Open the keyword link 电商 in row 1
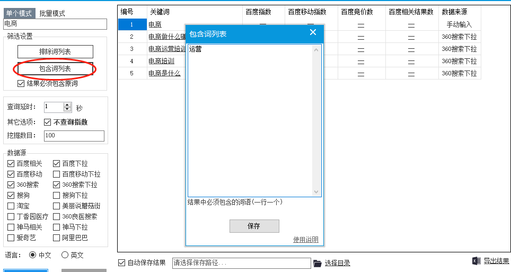511x272 pixels. coord(155,24)
